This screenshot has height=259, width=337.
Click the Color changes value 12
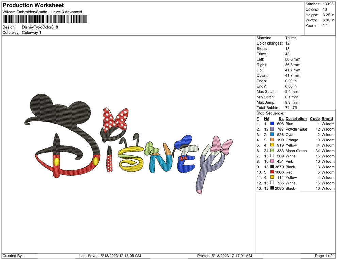tap(287, 43)
